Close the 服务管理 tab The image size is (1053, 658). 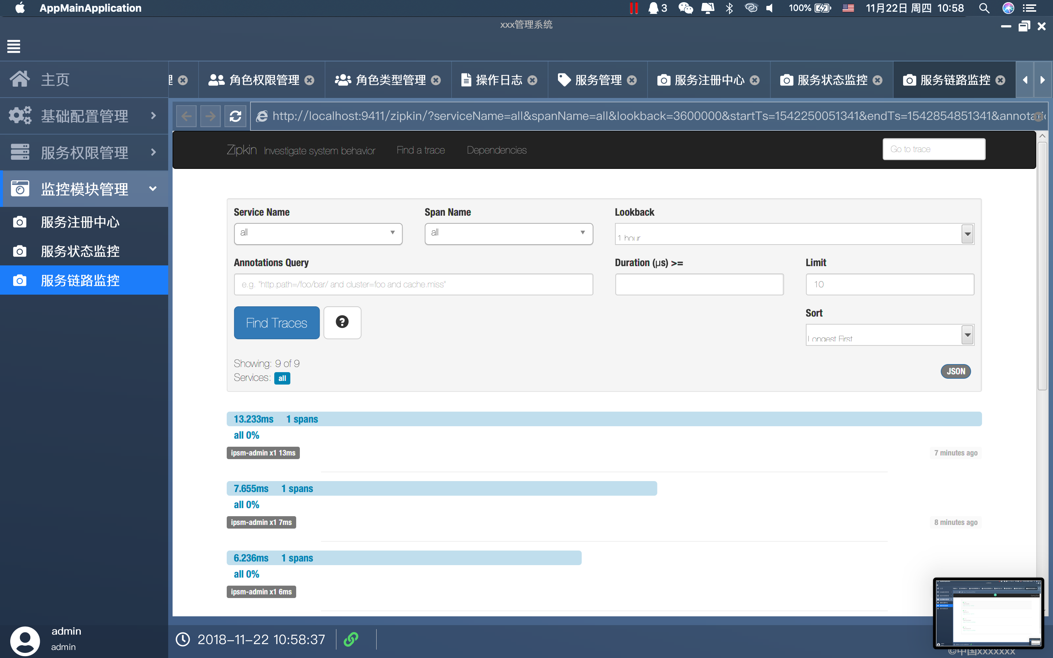[632, 80]
